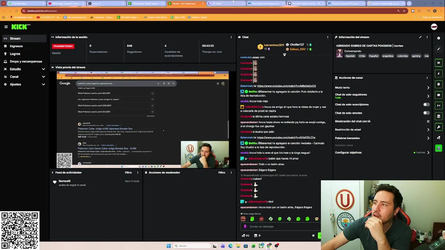The image size is (445, 250).
Task: Click the argentina stream tag
Action: click(388, 56)
